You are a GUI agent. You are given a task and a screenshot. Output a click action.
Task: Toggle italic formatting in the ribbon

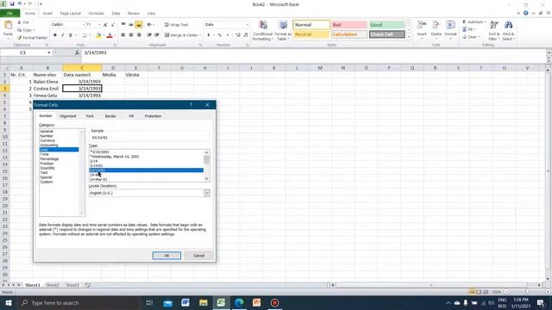[x=63, y=35]
